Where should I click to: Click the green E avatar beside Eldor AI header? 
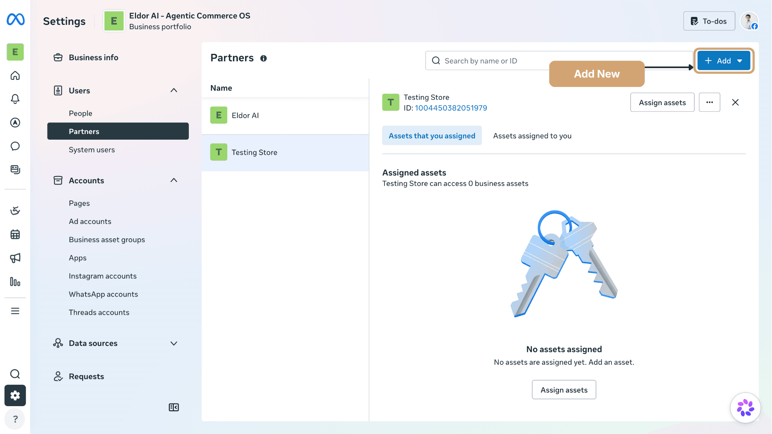point(114,21)
